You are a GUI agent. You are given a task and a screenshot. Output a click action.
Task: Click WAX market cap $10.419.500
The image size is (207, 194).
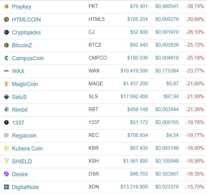pos(134,71)
